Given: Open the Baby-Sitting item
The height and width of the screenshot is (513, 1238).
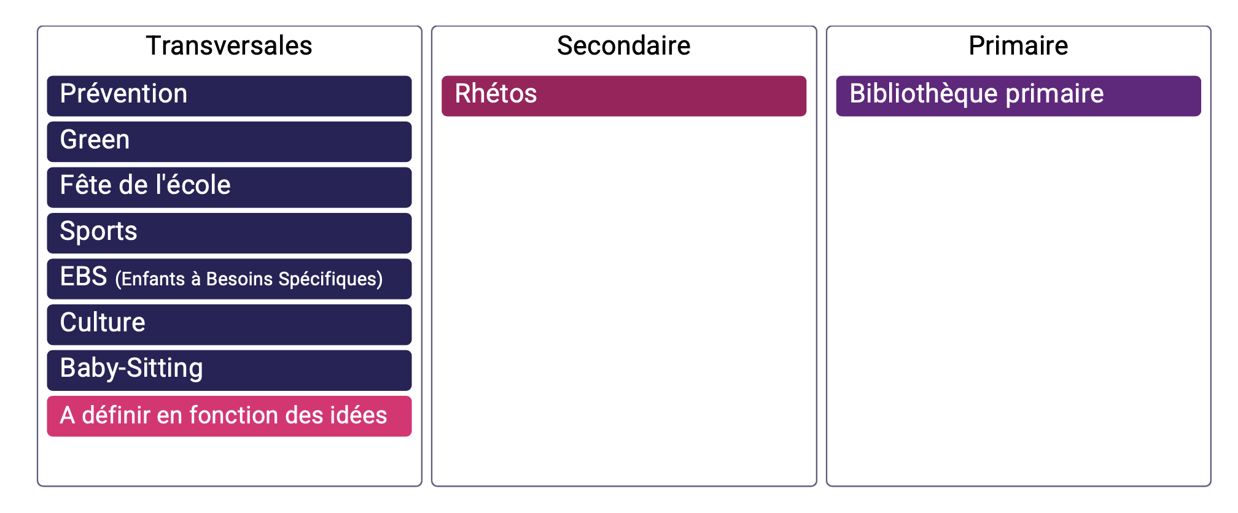Looking at the screenshot, I should pyautogui.click(x=229, y=370).
